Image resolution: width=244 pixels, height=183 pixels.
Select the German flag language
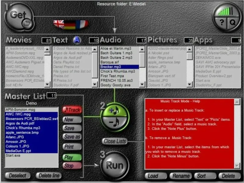pyautogui.click(x=70, y=25)
